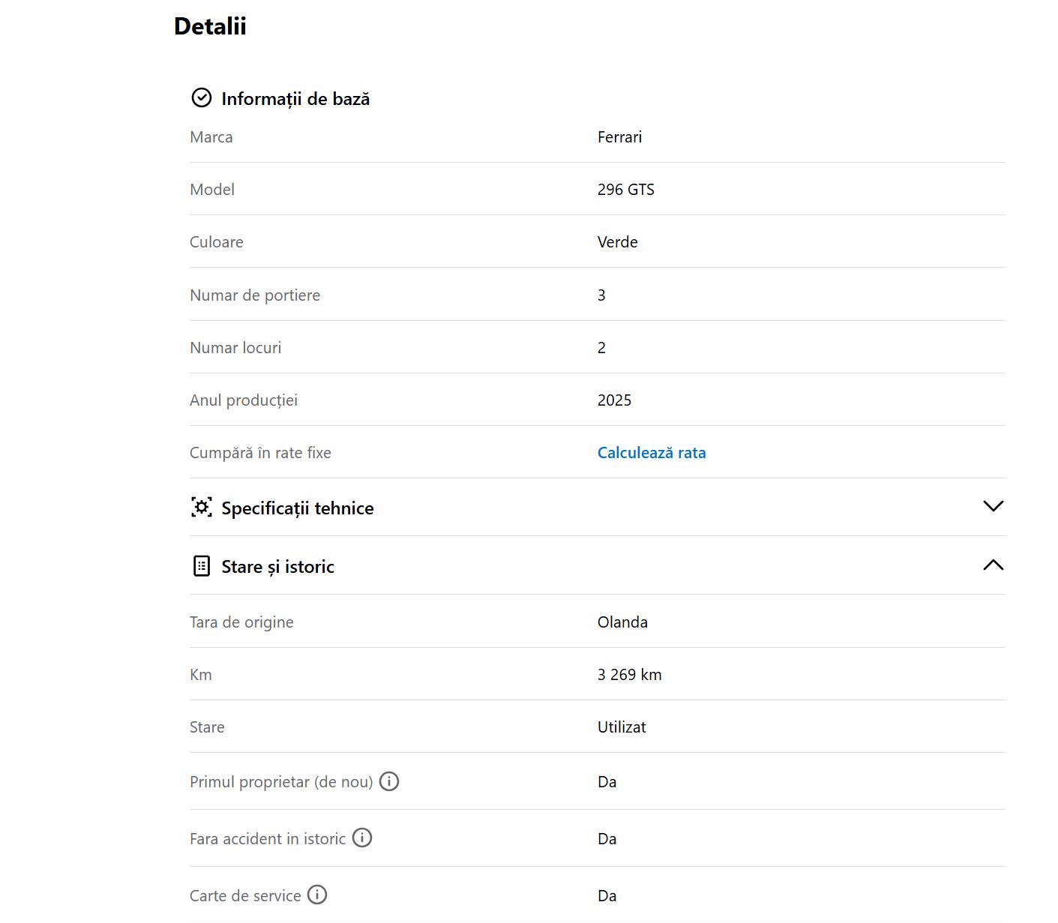Viewport: 1058px width, 923px height.
Task: Click the Olanda country of origin value
Action: (622, 622)
